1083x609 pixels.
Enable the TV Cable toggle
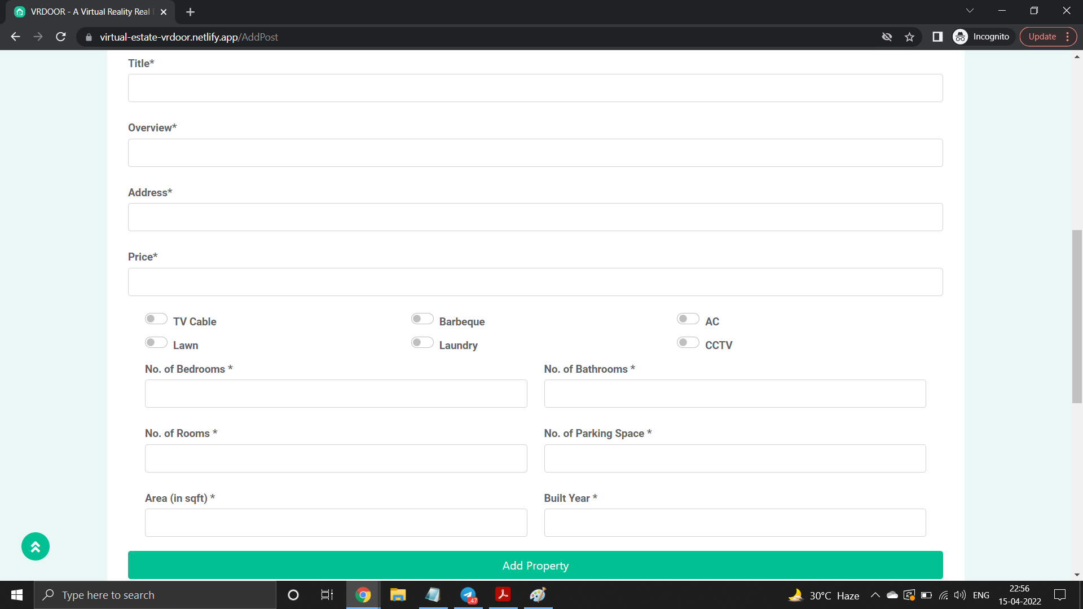click(x=156, y=319)
